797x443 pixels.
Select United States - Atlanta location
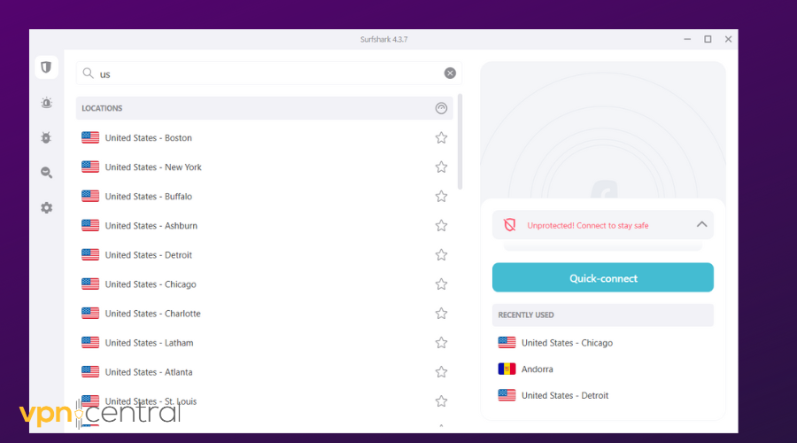[x=264, y=372]
